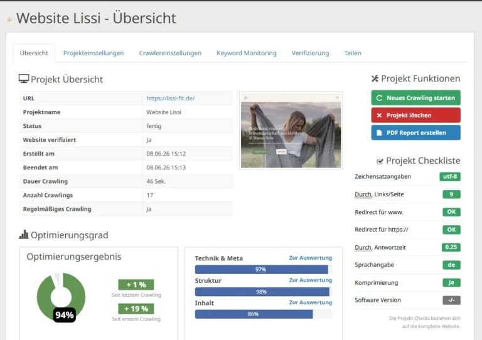Switch to Projekteinstellungen tab
Screen dimensions: 482x340
point(94,53)
